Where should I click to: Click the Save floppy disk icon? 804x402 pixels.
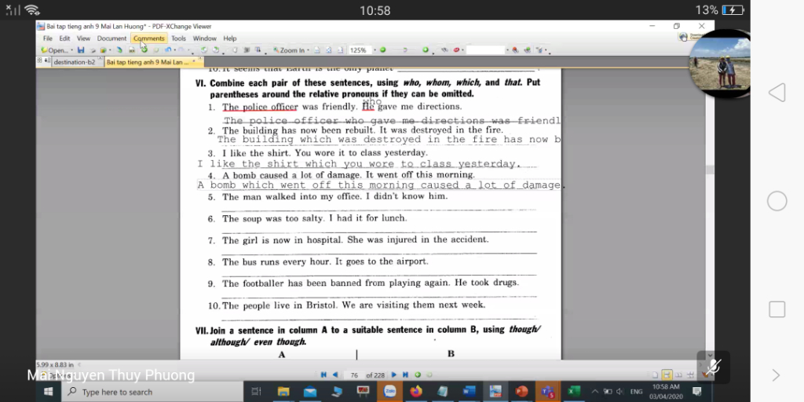[x=81, y=50]
